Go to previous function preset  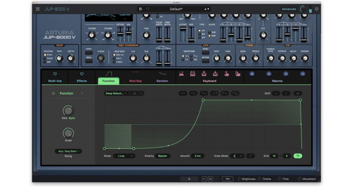(126, 93)
